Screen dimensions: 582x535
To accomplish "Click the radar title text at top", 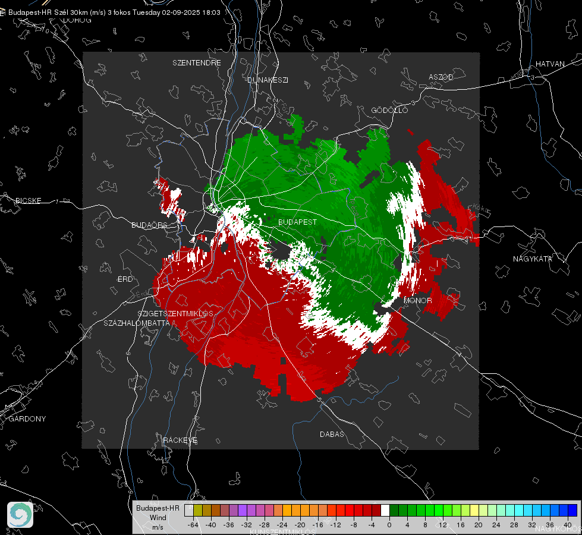I will (114, 12).
